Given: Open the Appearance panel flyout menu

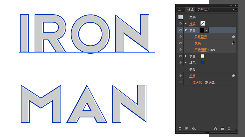Looking at the screenshot, I should pyautogui.click(x=235, y=10).
